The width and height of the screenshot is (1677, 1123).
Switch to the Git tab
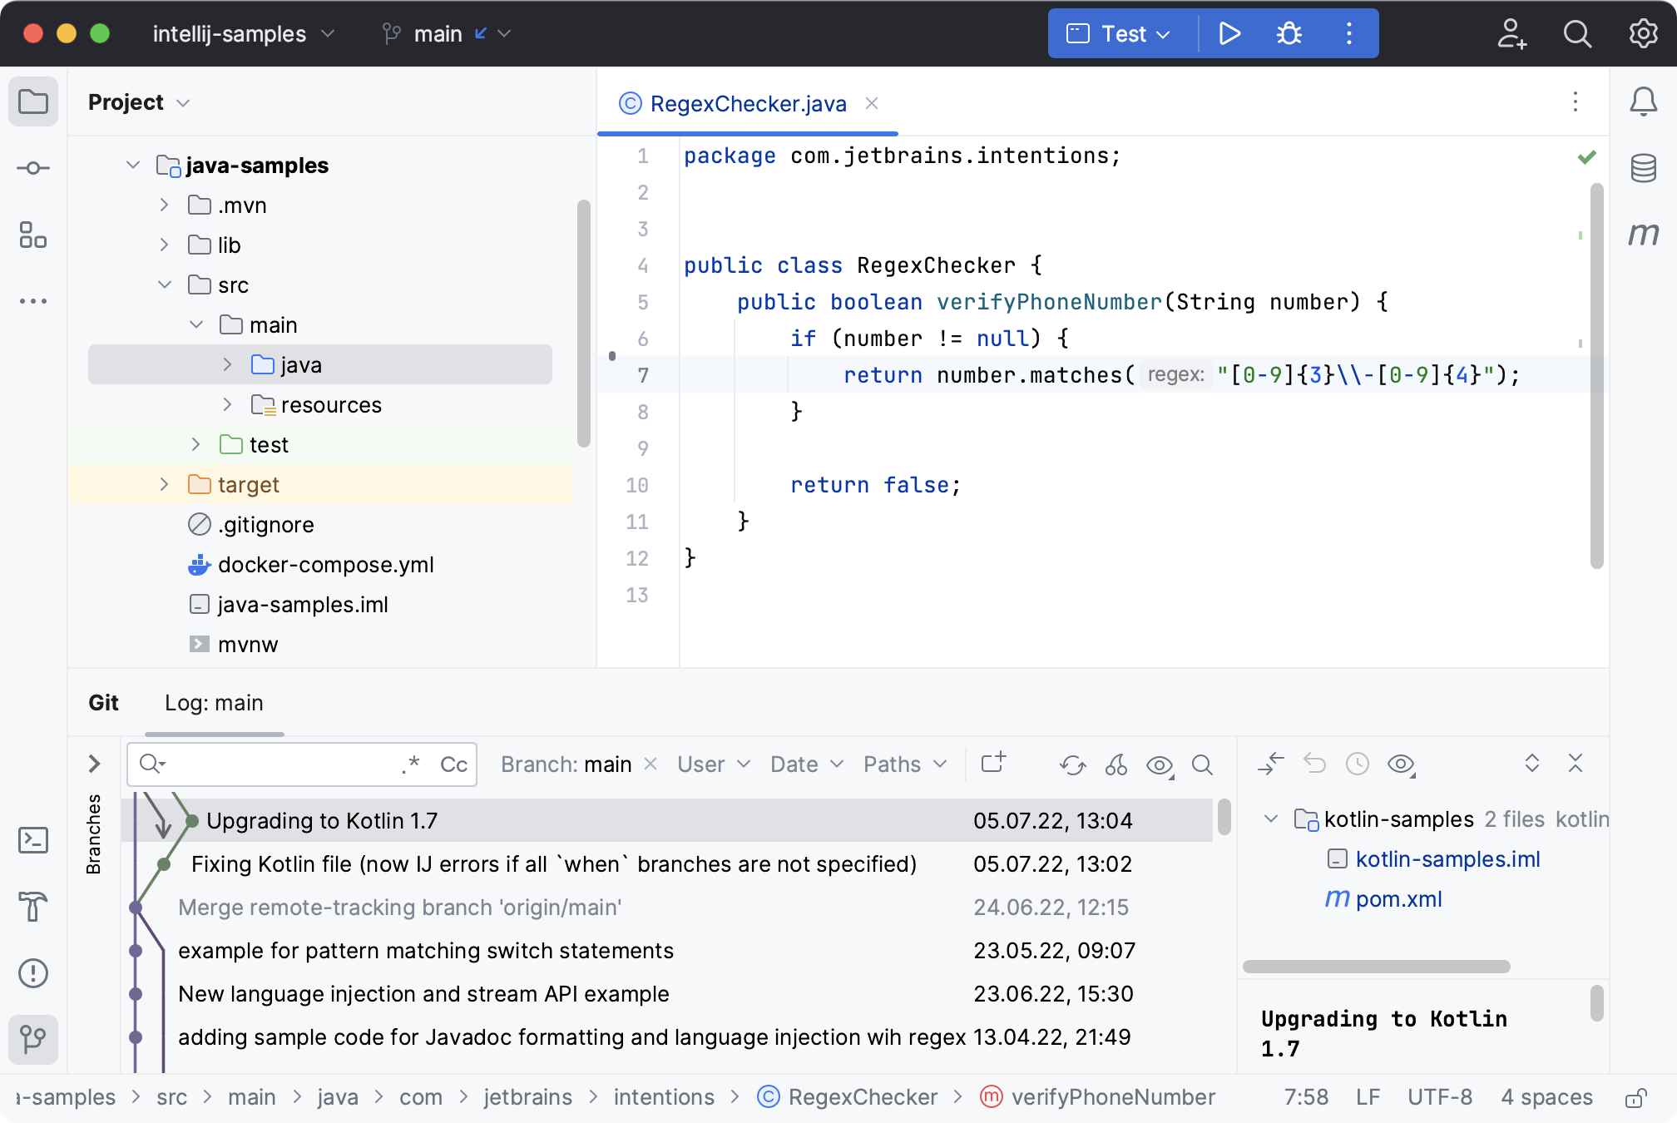click(x=104, y=703)
